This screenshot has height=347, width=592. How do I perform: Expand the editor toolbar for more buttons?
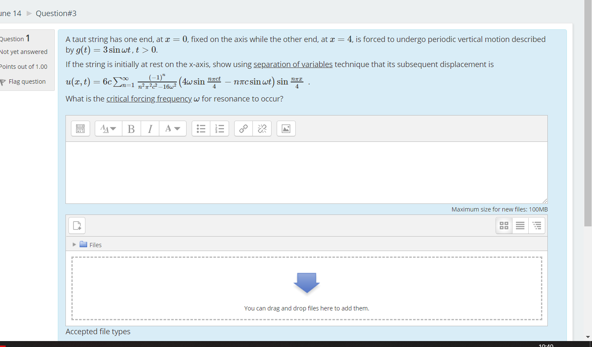pyautogui.click(x=80, y=128)
